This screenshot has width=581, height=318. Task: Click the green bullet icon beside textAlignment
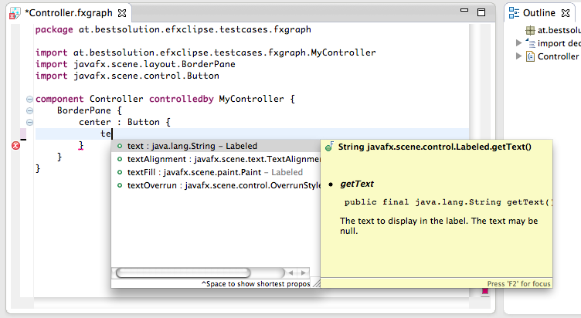pyautogui.click(x=119, y=159)
